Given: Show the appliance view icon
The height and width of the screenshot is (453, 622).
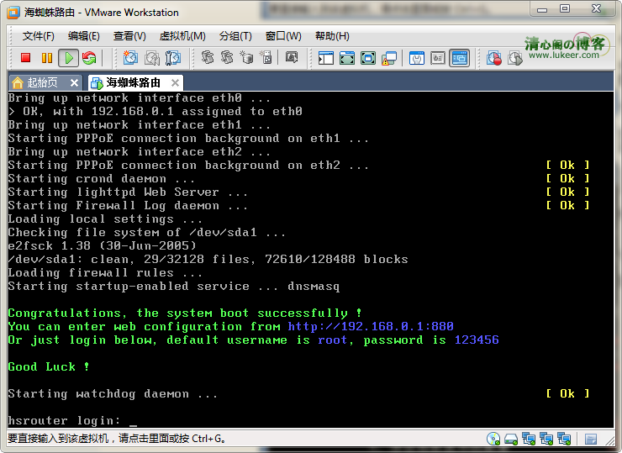Looking at the screenshot, I should [x=438, y=58].
